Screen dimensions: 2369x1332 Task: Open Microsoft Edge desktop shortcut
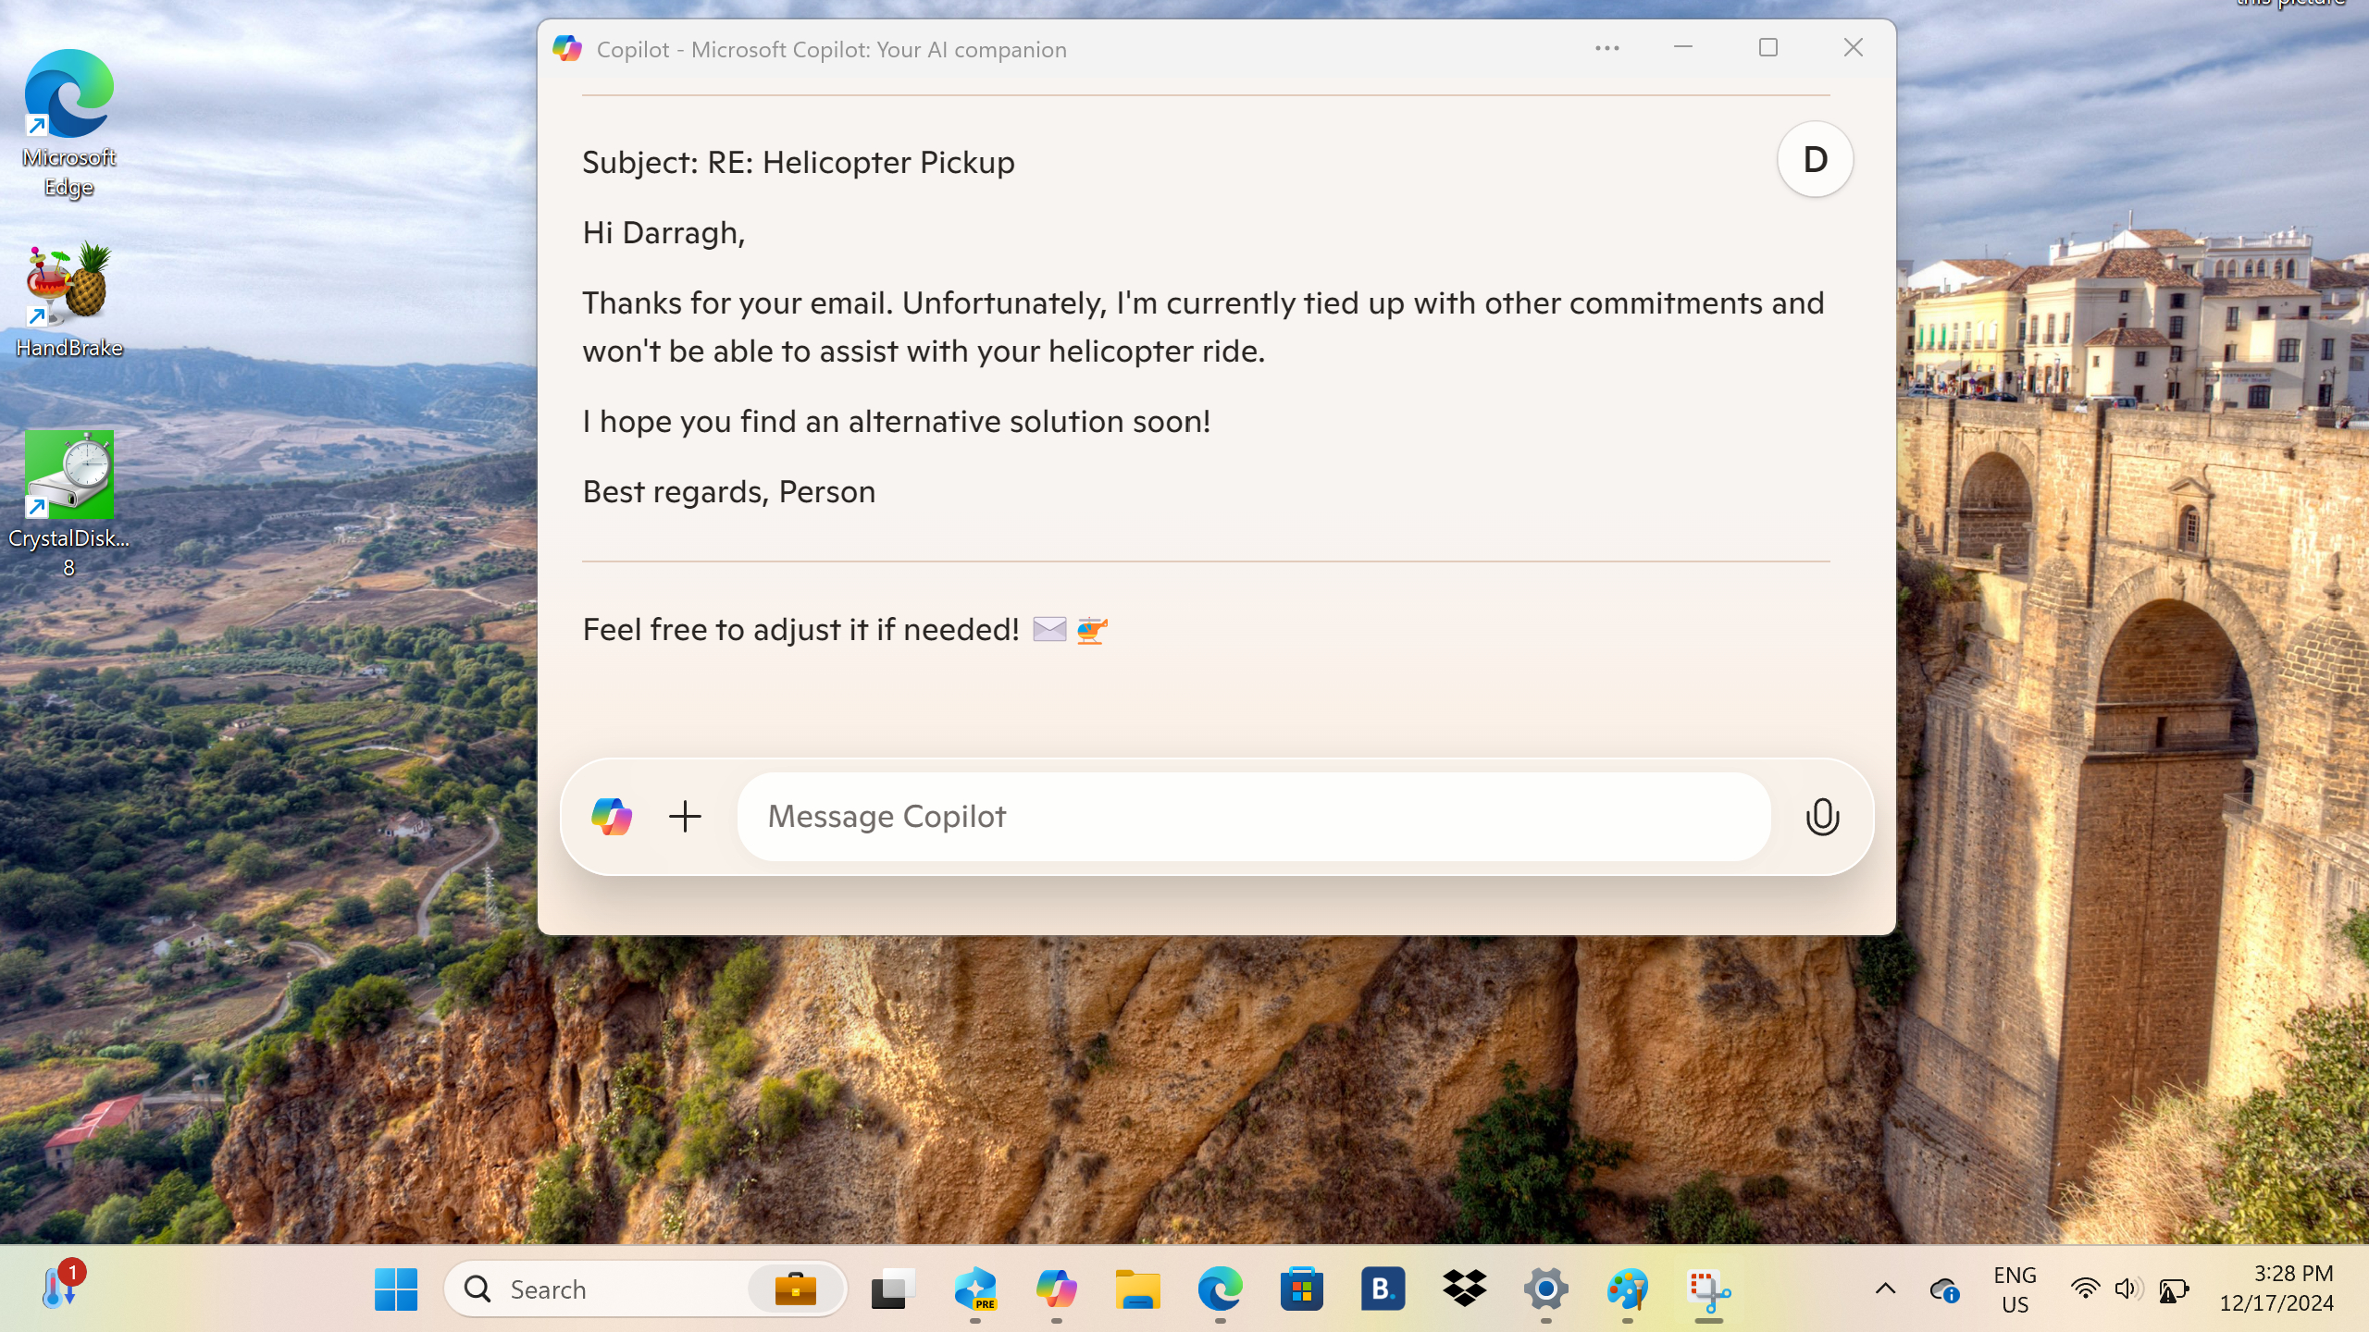(69, 120)
